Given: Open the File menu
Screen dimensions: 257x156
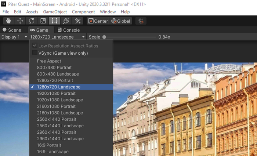Looking at the screenshot, I should (6, 12).
